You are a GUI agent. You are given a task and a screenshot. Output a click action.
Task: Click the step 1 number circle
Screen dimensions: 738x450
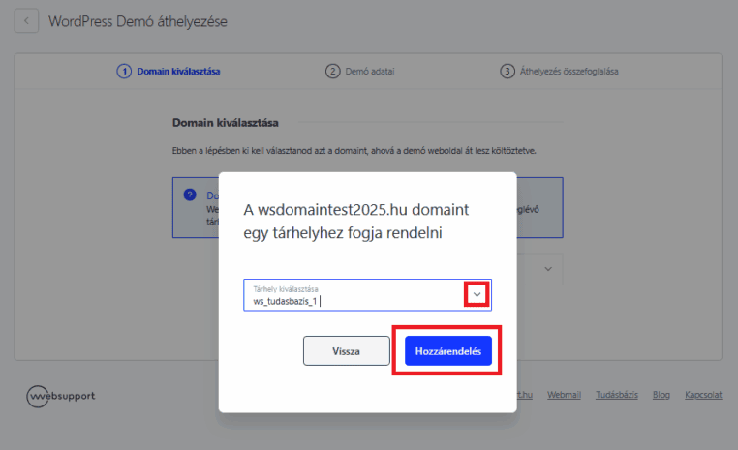coord(124,72)
